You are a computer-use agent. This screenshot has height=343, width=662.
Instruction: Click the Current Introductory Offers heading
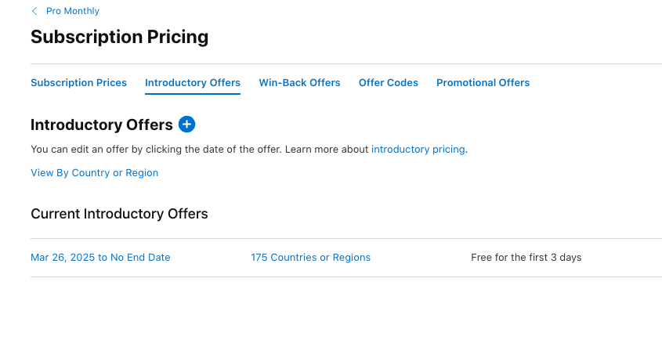pos(120,214)
